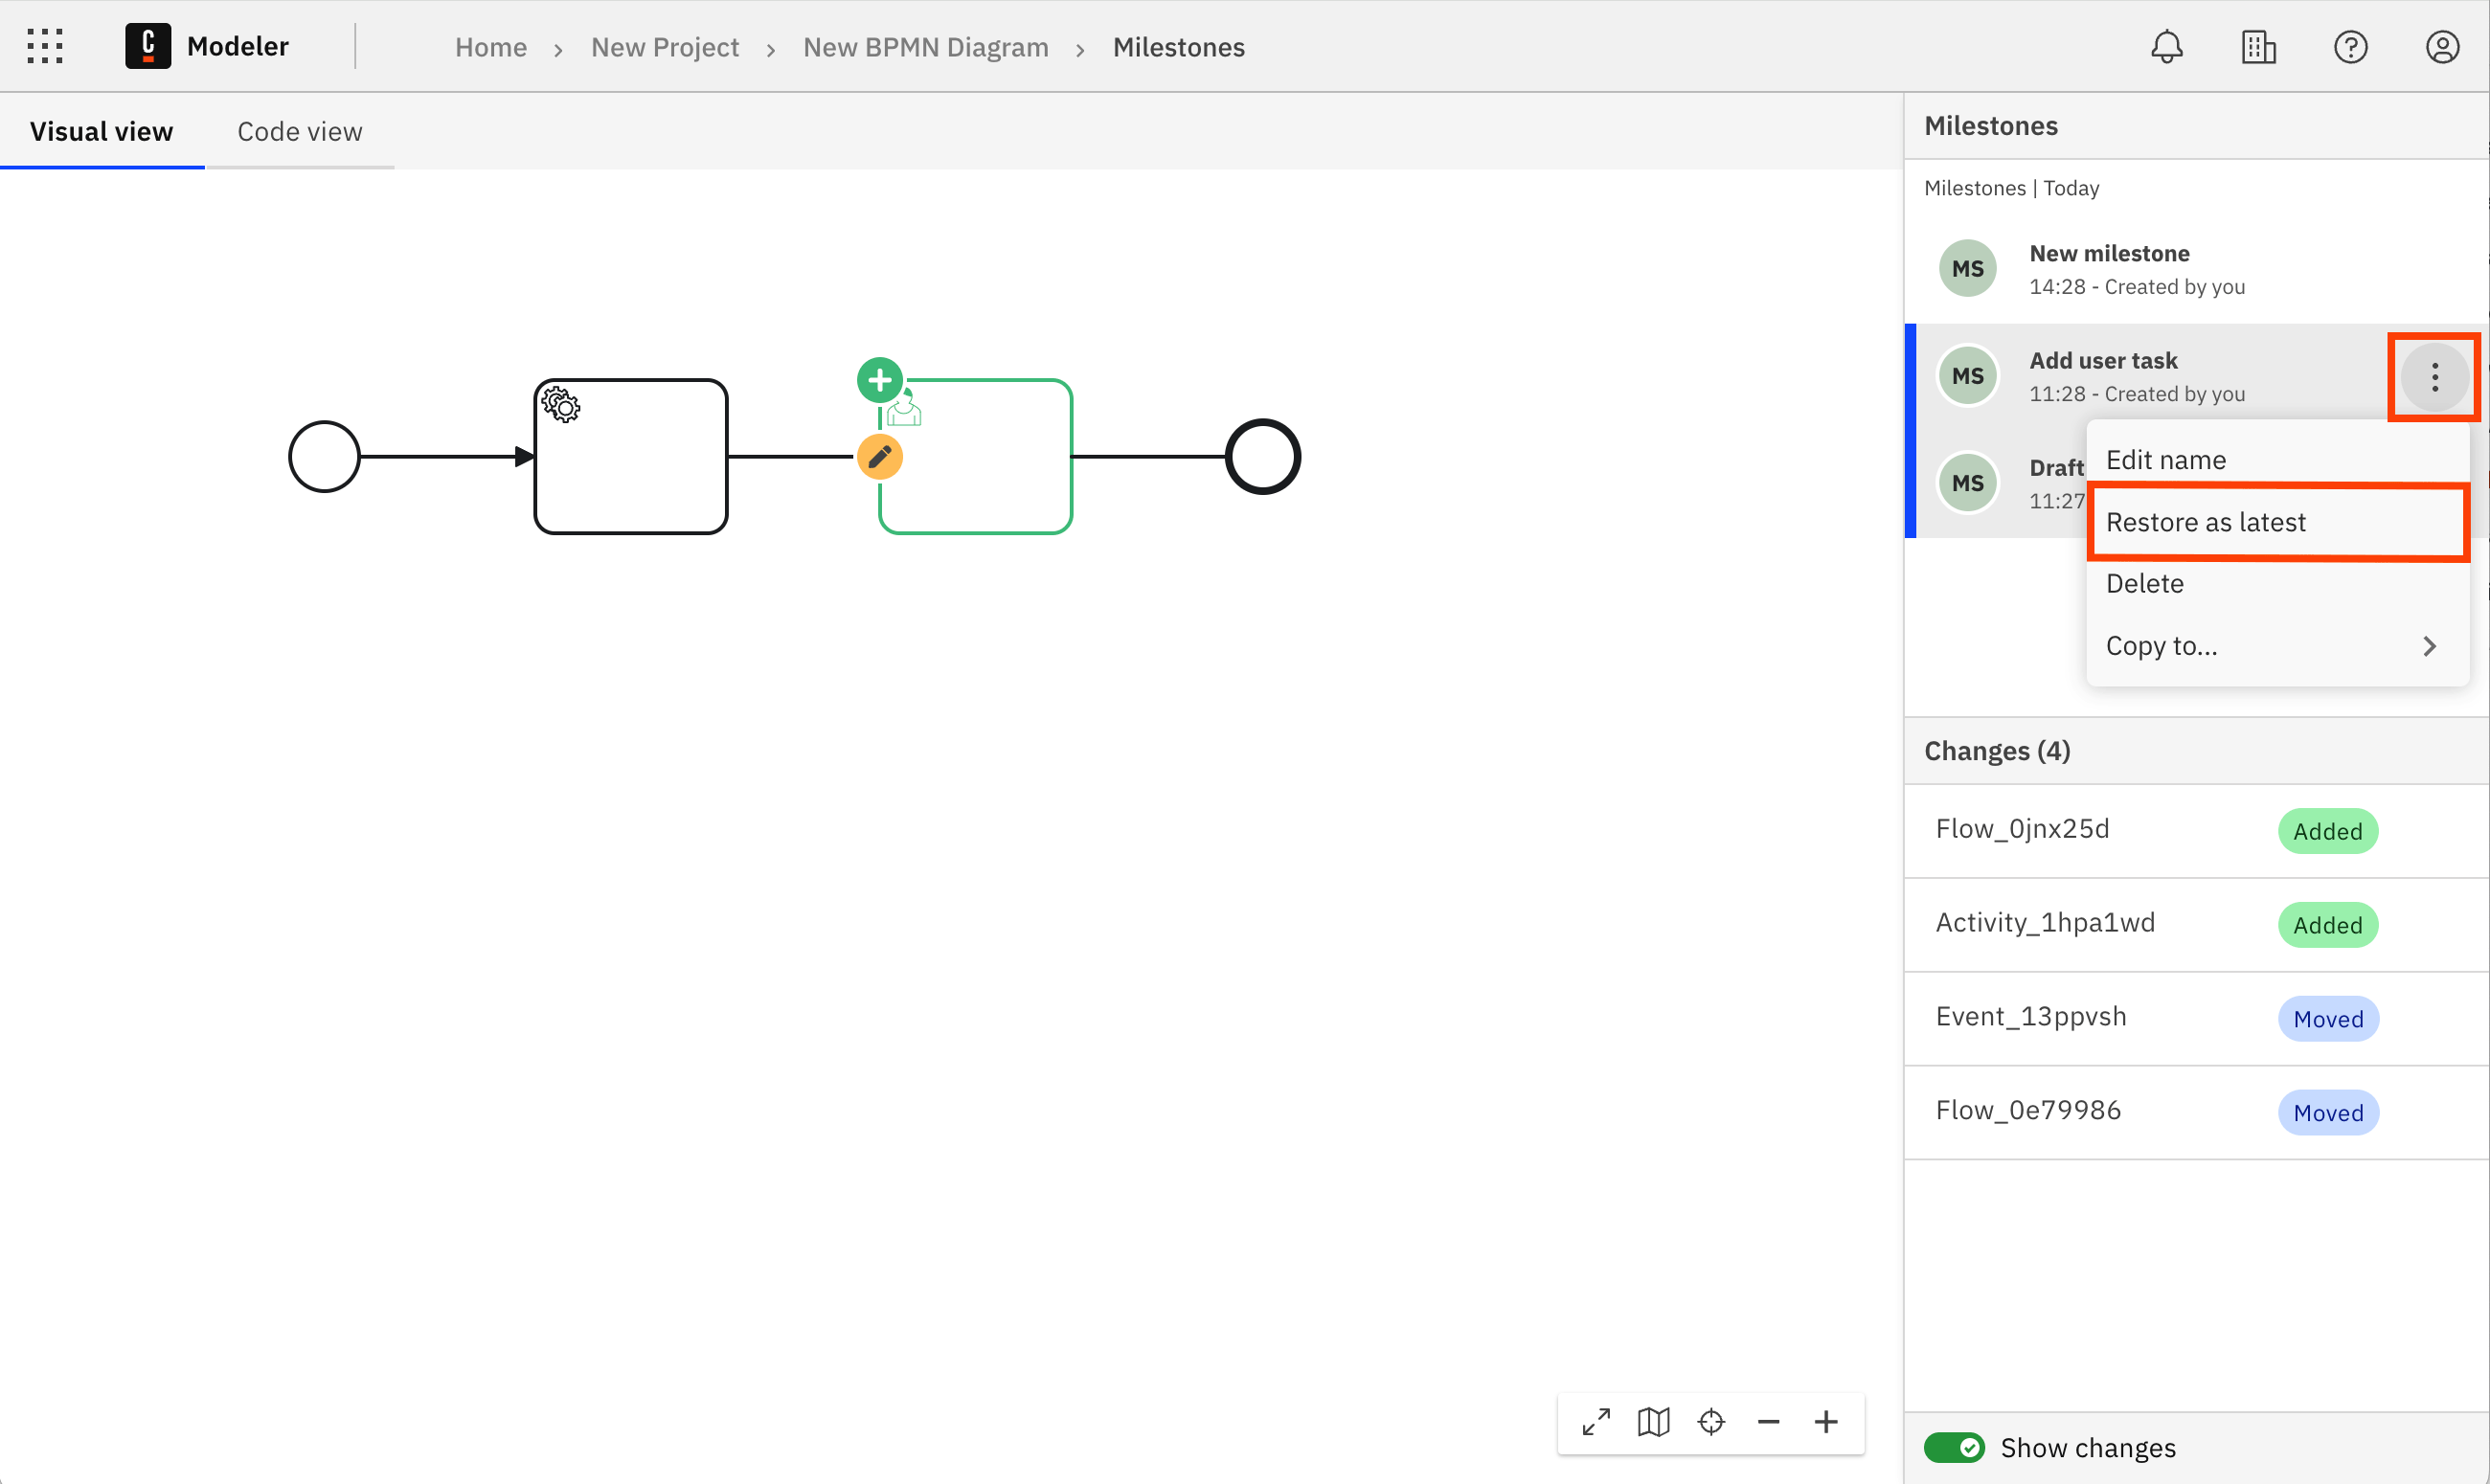This screenshot has width=2490, height=1484.
Task: Zoom in with the plus icon
Action: click(x=1826, y=1421)
